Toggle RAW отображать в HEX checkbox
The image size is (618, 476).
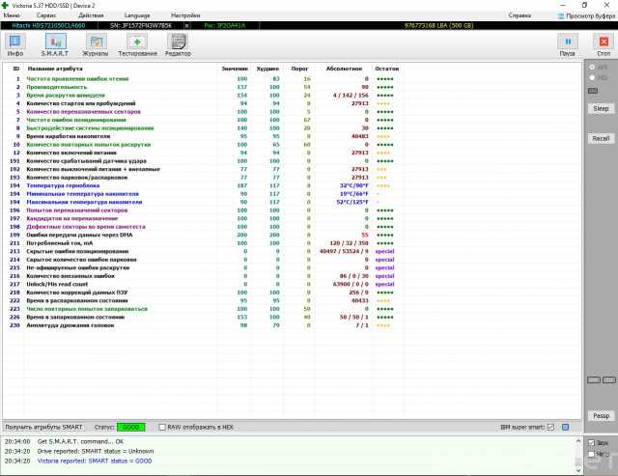point(162,427)
